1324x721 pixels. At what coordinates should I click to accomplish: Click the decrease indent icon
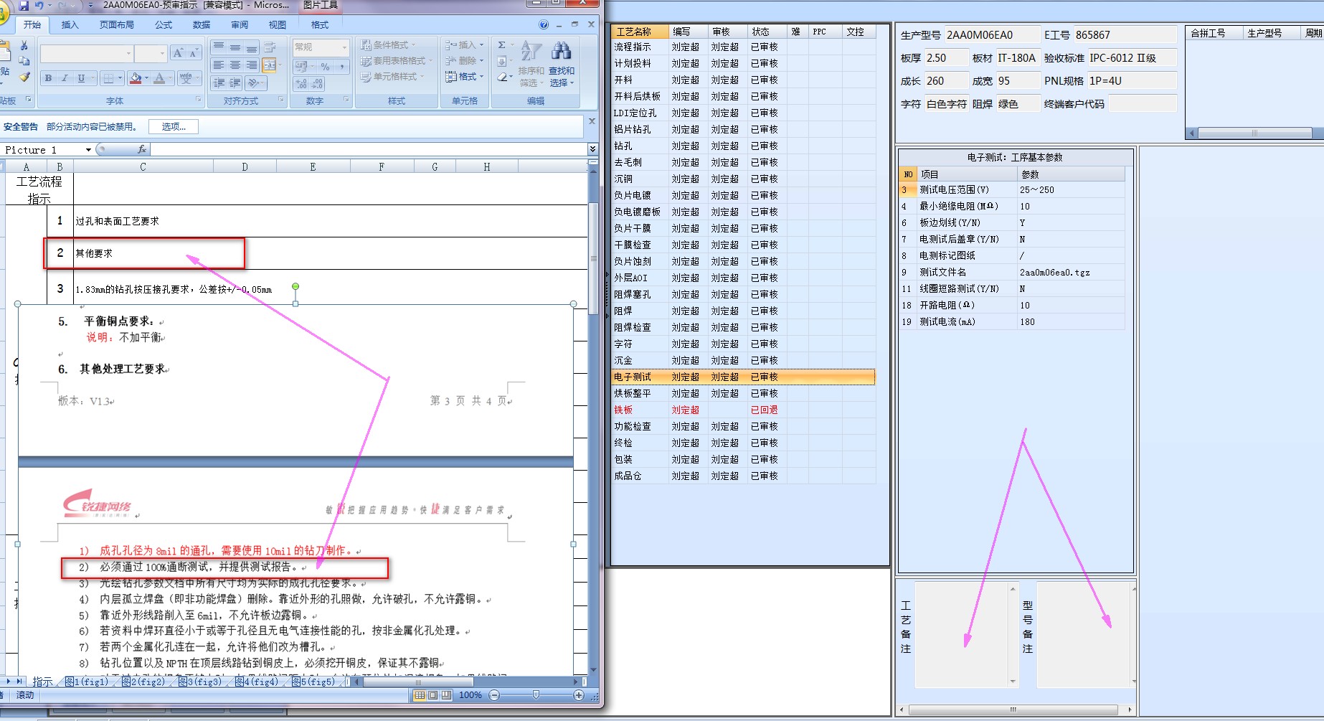click(x=219, y=83)
